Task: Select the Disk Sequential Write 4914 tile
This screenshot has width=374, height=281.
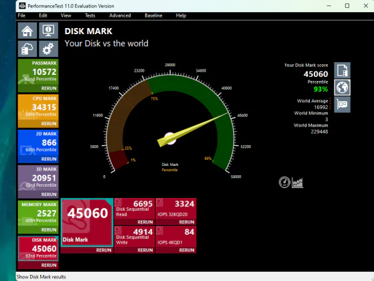Action: pos(134,237)
